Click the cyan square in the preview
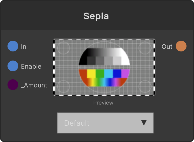 click(109, 74)
